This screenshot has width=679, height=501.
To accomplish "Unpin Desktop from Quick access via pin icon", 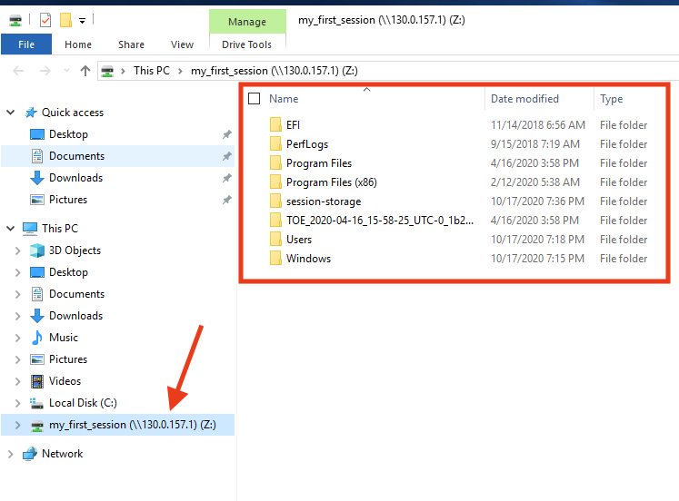I will pyautogui.click(x=226, y=134).
